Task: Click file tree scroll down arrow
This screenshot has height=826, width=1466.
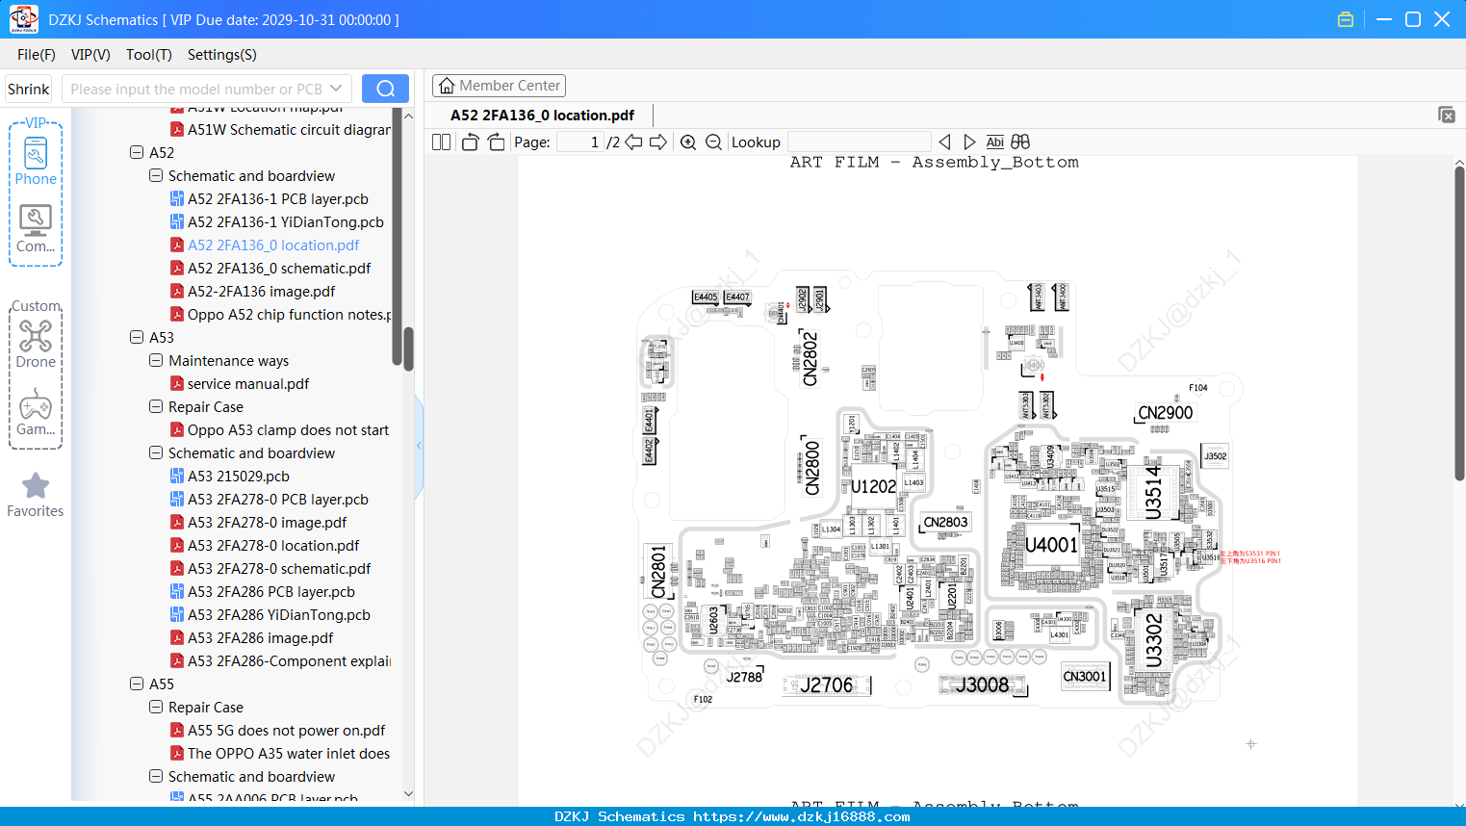Action: point(408,793)
